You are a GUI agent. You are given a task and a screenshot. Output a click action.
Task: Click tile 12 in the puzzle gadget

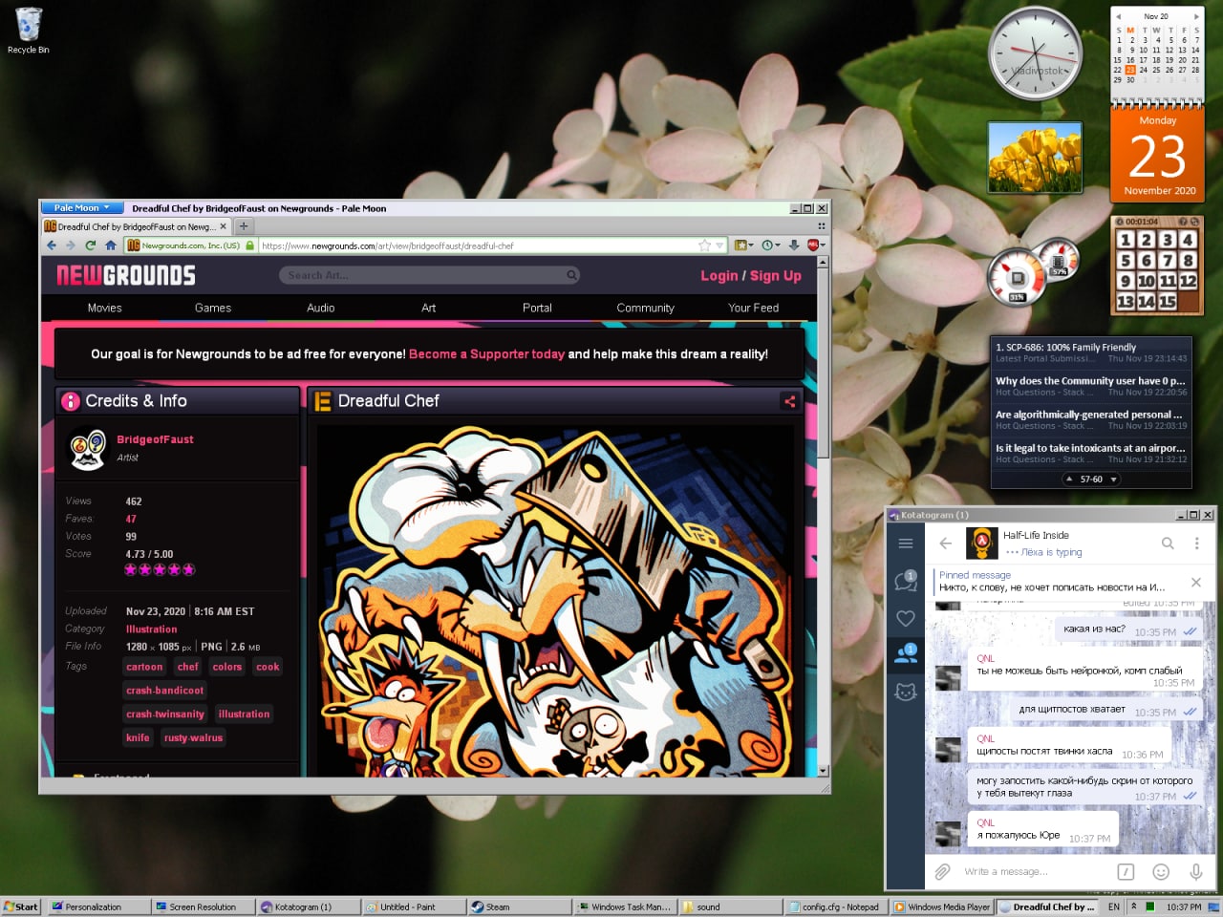click(1188, 281)
